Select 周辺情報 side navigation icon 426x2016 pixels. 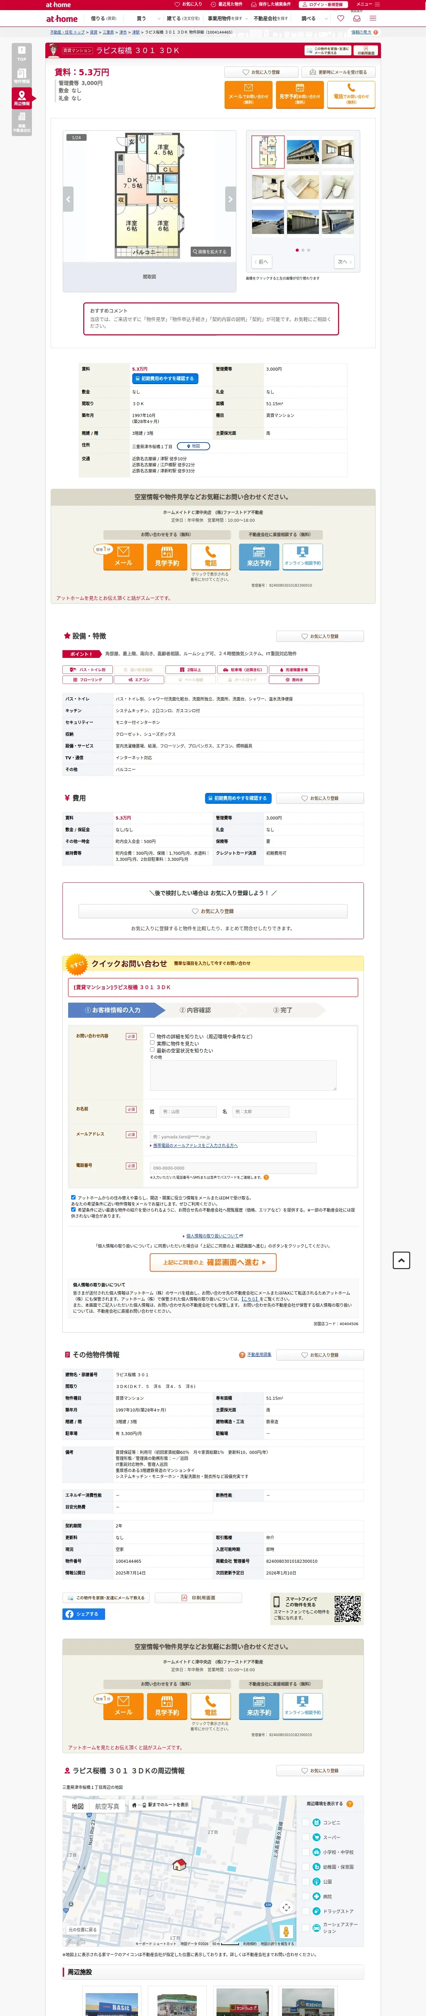[x=21, y=98]
